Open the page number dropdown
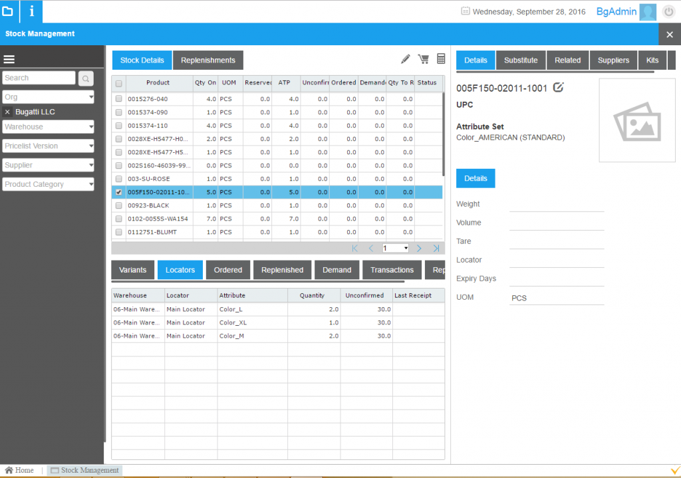This screenshot has width=681, height=478. (x=395, y=249)
